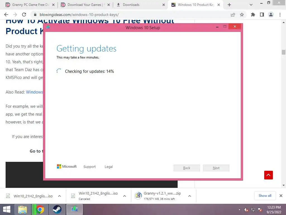Bookmark this page with star icon
Image resolution: width=286 pixels, height=215 pixels.
pyautogui.click(x=242, y=15)
